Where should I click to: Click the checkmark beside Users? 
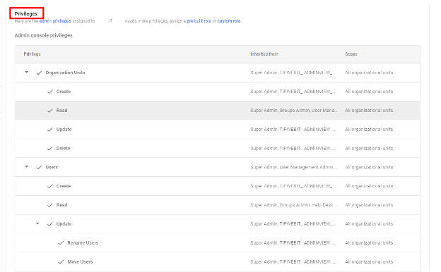39,168
